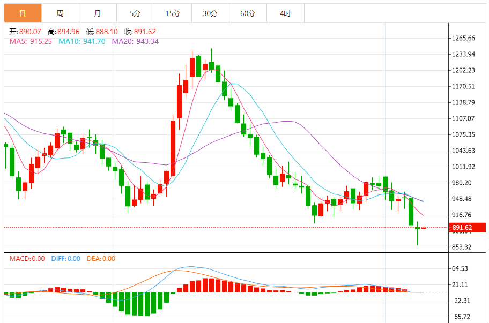This screenshot has width=489, height=323.
Task: Click the MACD:0.00 label
Action: point(27,259)
